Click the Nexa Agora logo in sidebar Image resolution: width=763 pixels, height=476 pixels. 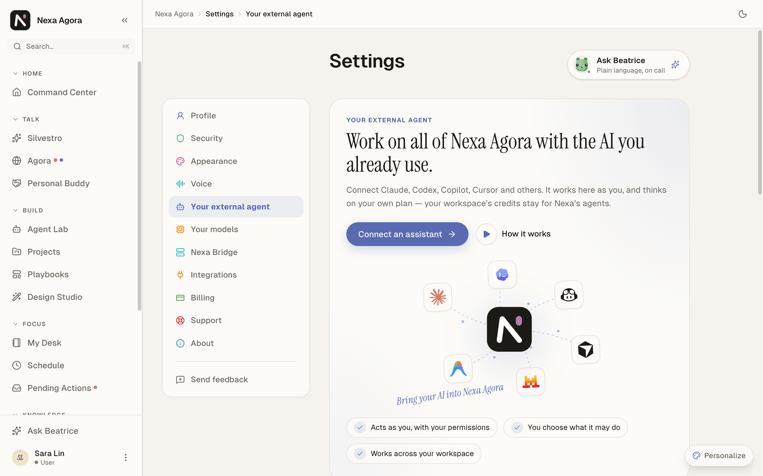pyautogui.click(x=20, y=21)
